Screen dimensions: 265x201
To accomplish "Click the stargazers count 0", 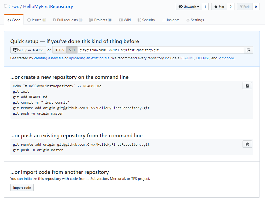I will [x=231, y=7].
